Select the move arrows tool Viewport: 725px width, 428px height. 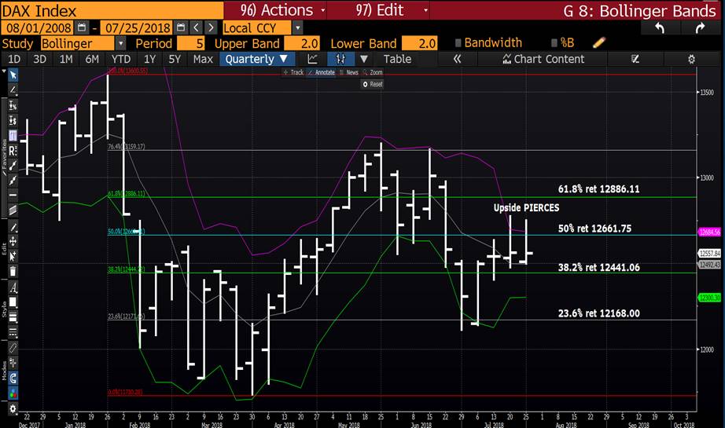coord(13,241)
